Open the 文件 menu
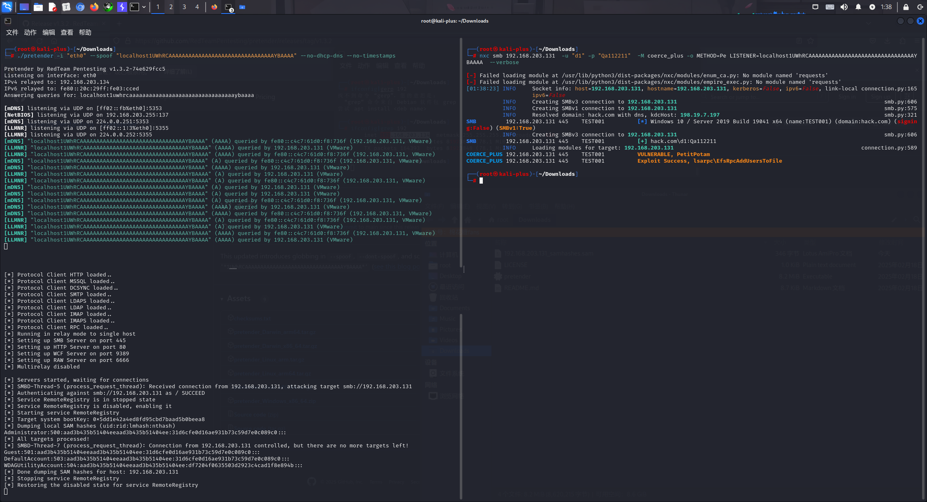Viewport: 927px width, 502px height. coord(12,32)
